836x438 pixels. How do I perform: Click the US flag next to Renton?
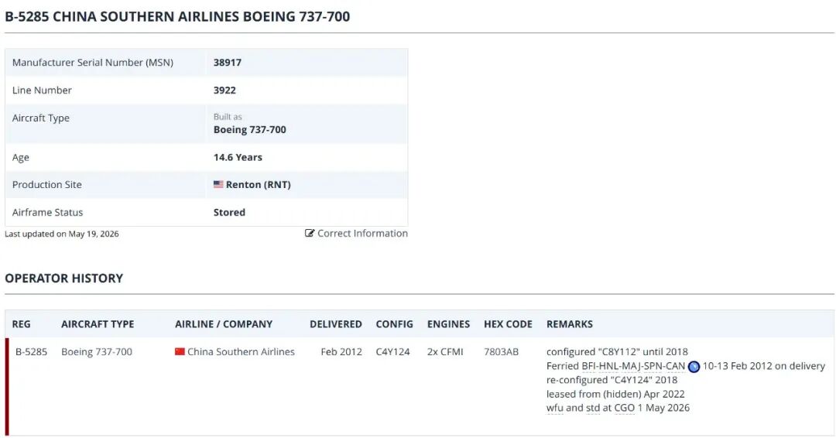click(218, 184)
